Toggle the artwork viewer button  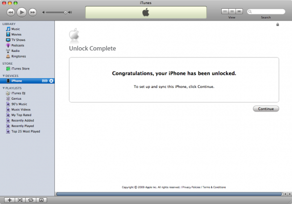[x=41, y=200]
